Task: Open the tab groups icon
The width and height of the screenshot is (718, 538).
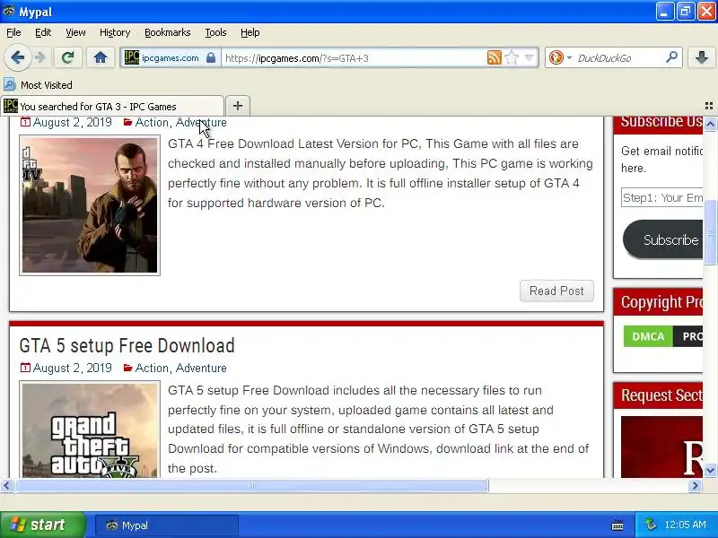Action: [x=709, y=106]
